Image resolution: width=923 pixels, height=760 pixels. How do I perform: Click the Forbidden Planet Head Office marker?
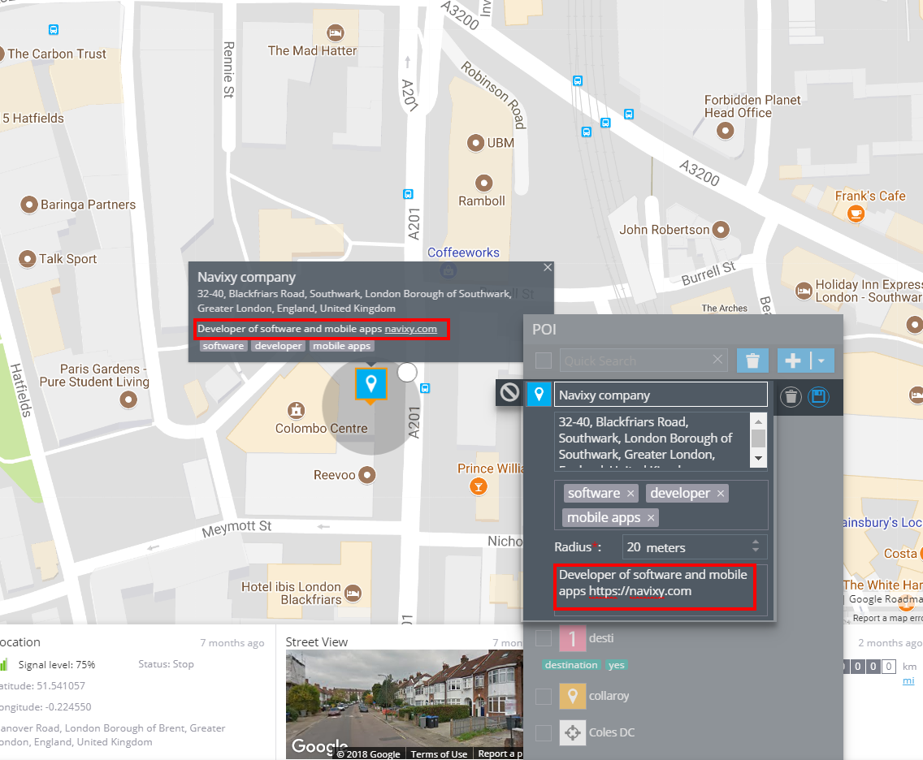[726, 131]
